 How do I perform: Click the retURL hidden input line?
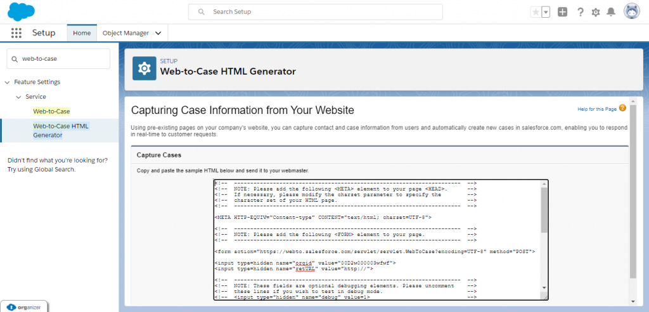click(x=294, y=268)
